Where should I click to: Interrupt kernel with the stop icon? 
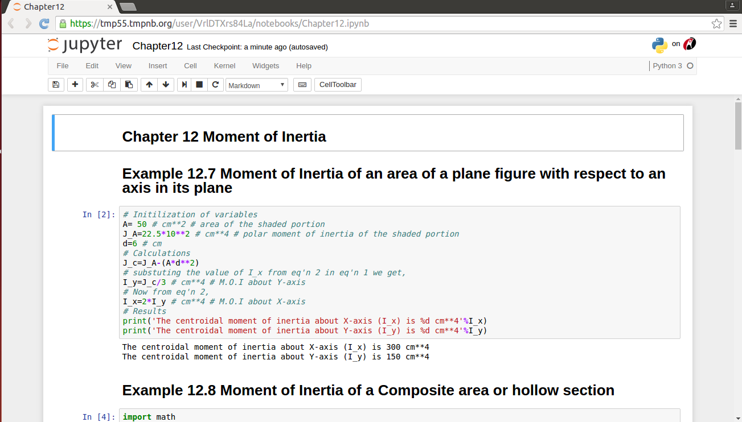(199, 85)
